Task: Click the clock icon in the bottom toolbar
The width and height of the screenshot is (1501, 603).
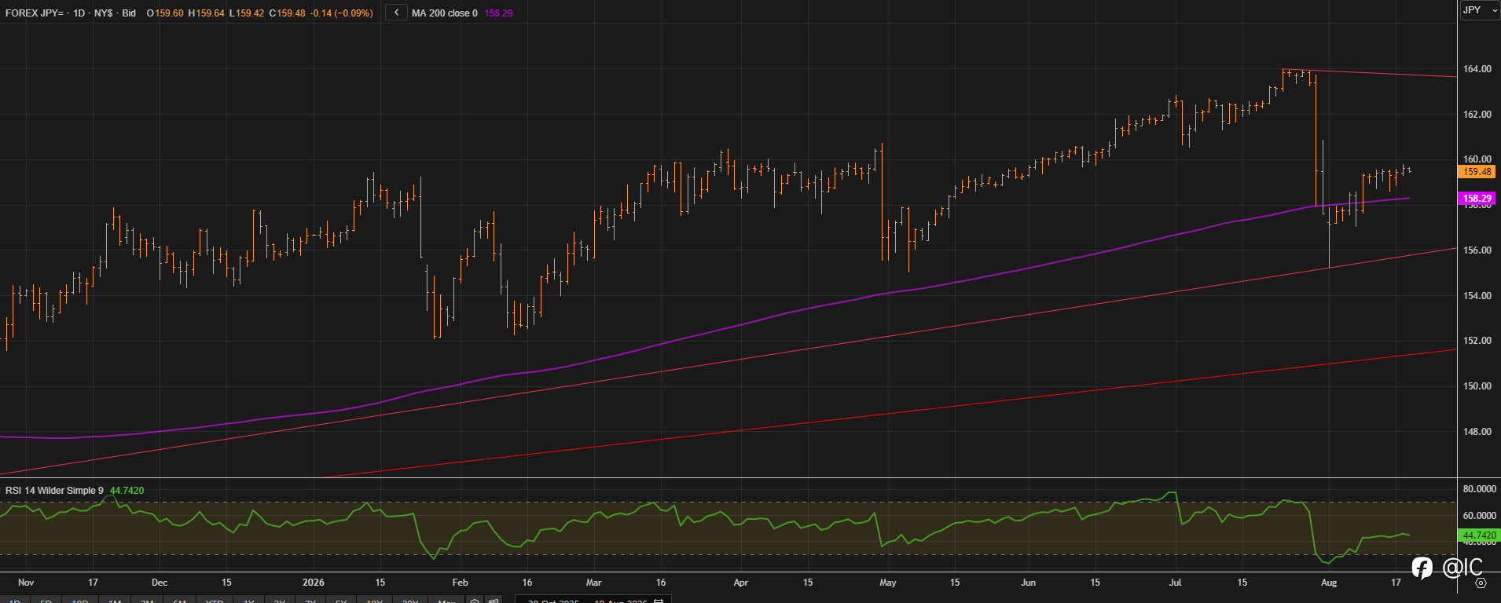Action: pos(475,601)
